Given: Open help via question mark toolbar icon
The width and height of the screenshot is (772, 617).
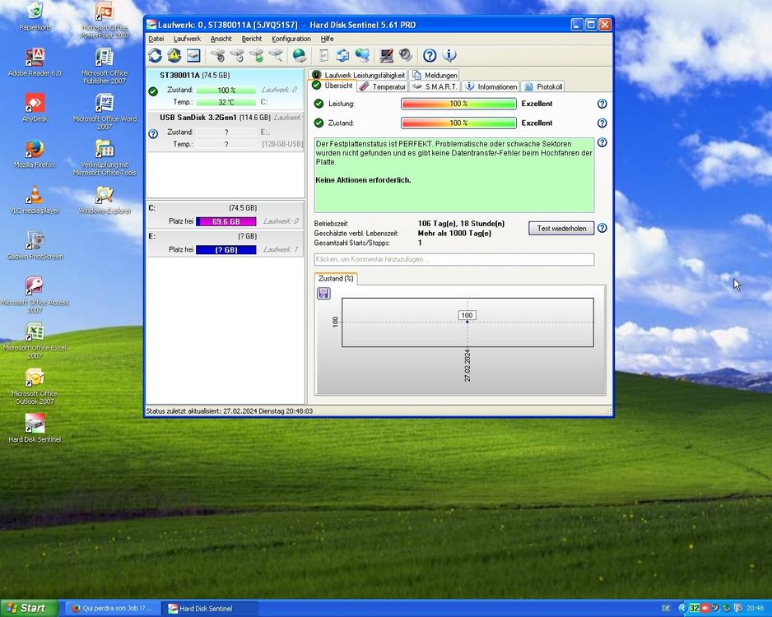Looking at the screenshot, I should click(429, 55).
